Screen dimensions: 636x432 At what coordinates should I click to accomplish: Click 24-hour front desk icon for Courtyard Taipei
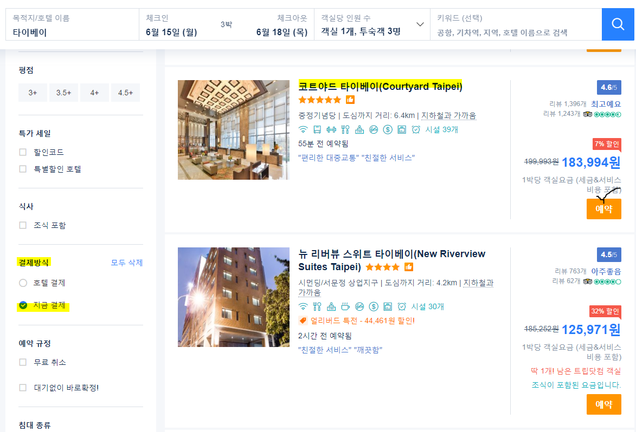pyautogui.click(x=359, y=129)
